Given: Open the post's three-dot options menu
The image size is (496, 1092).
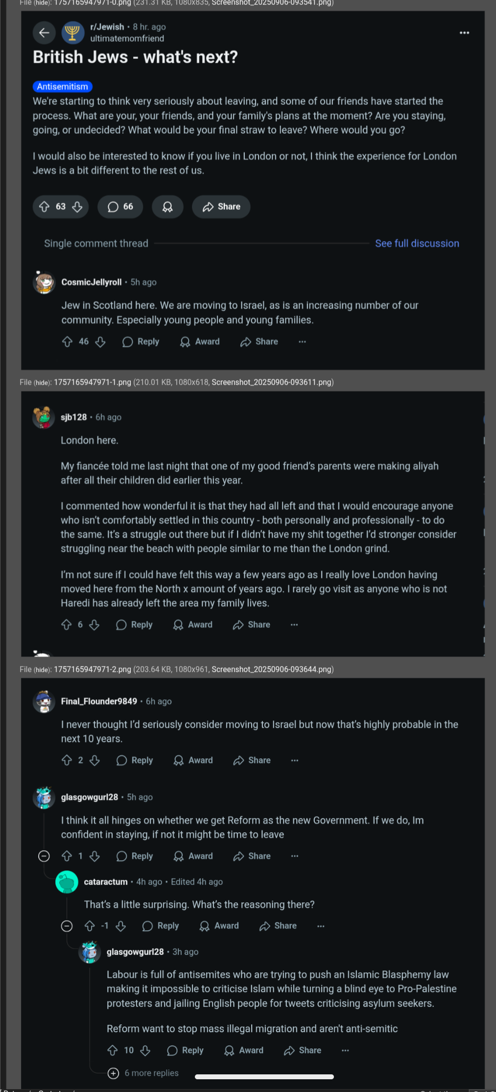Looking at the screenshot, I should point(464,33).
